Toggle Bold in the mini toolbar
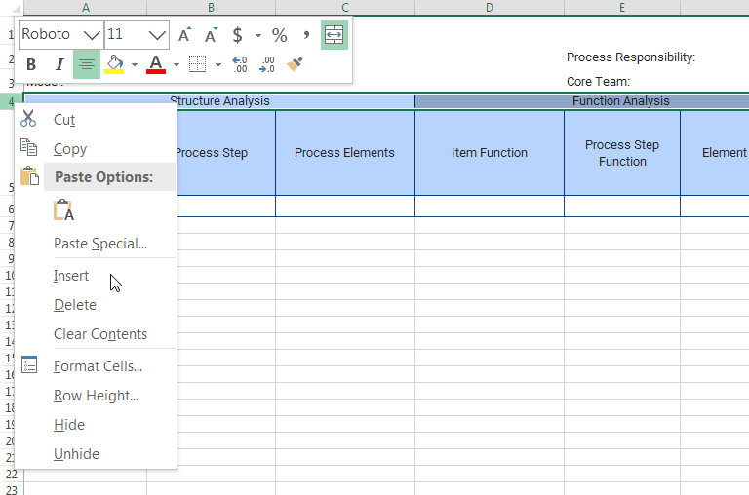Image resolution: width=749 pixels, height=495 pixels. pos(31,65)
